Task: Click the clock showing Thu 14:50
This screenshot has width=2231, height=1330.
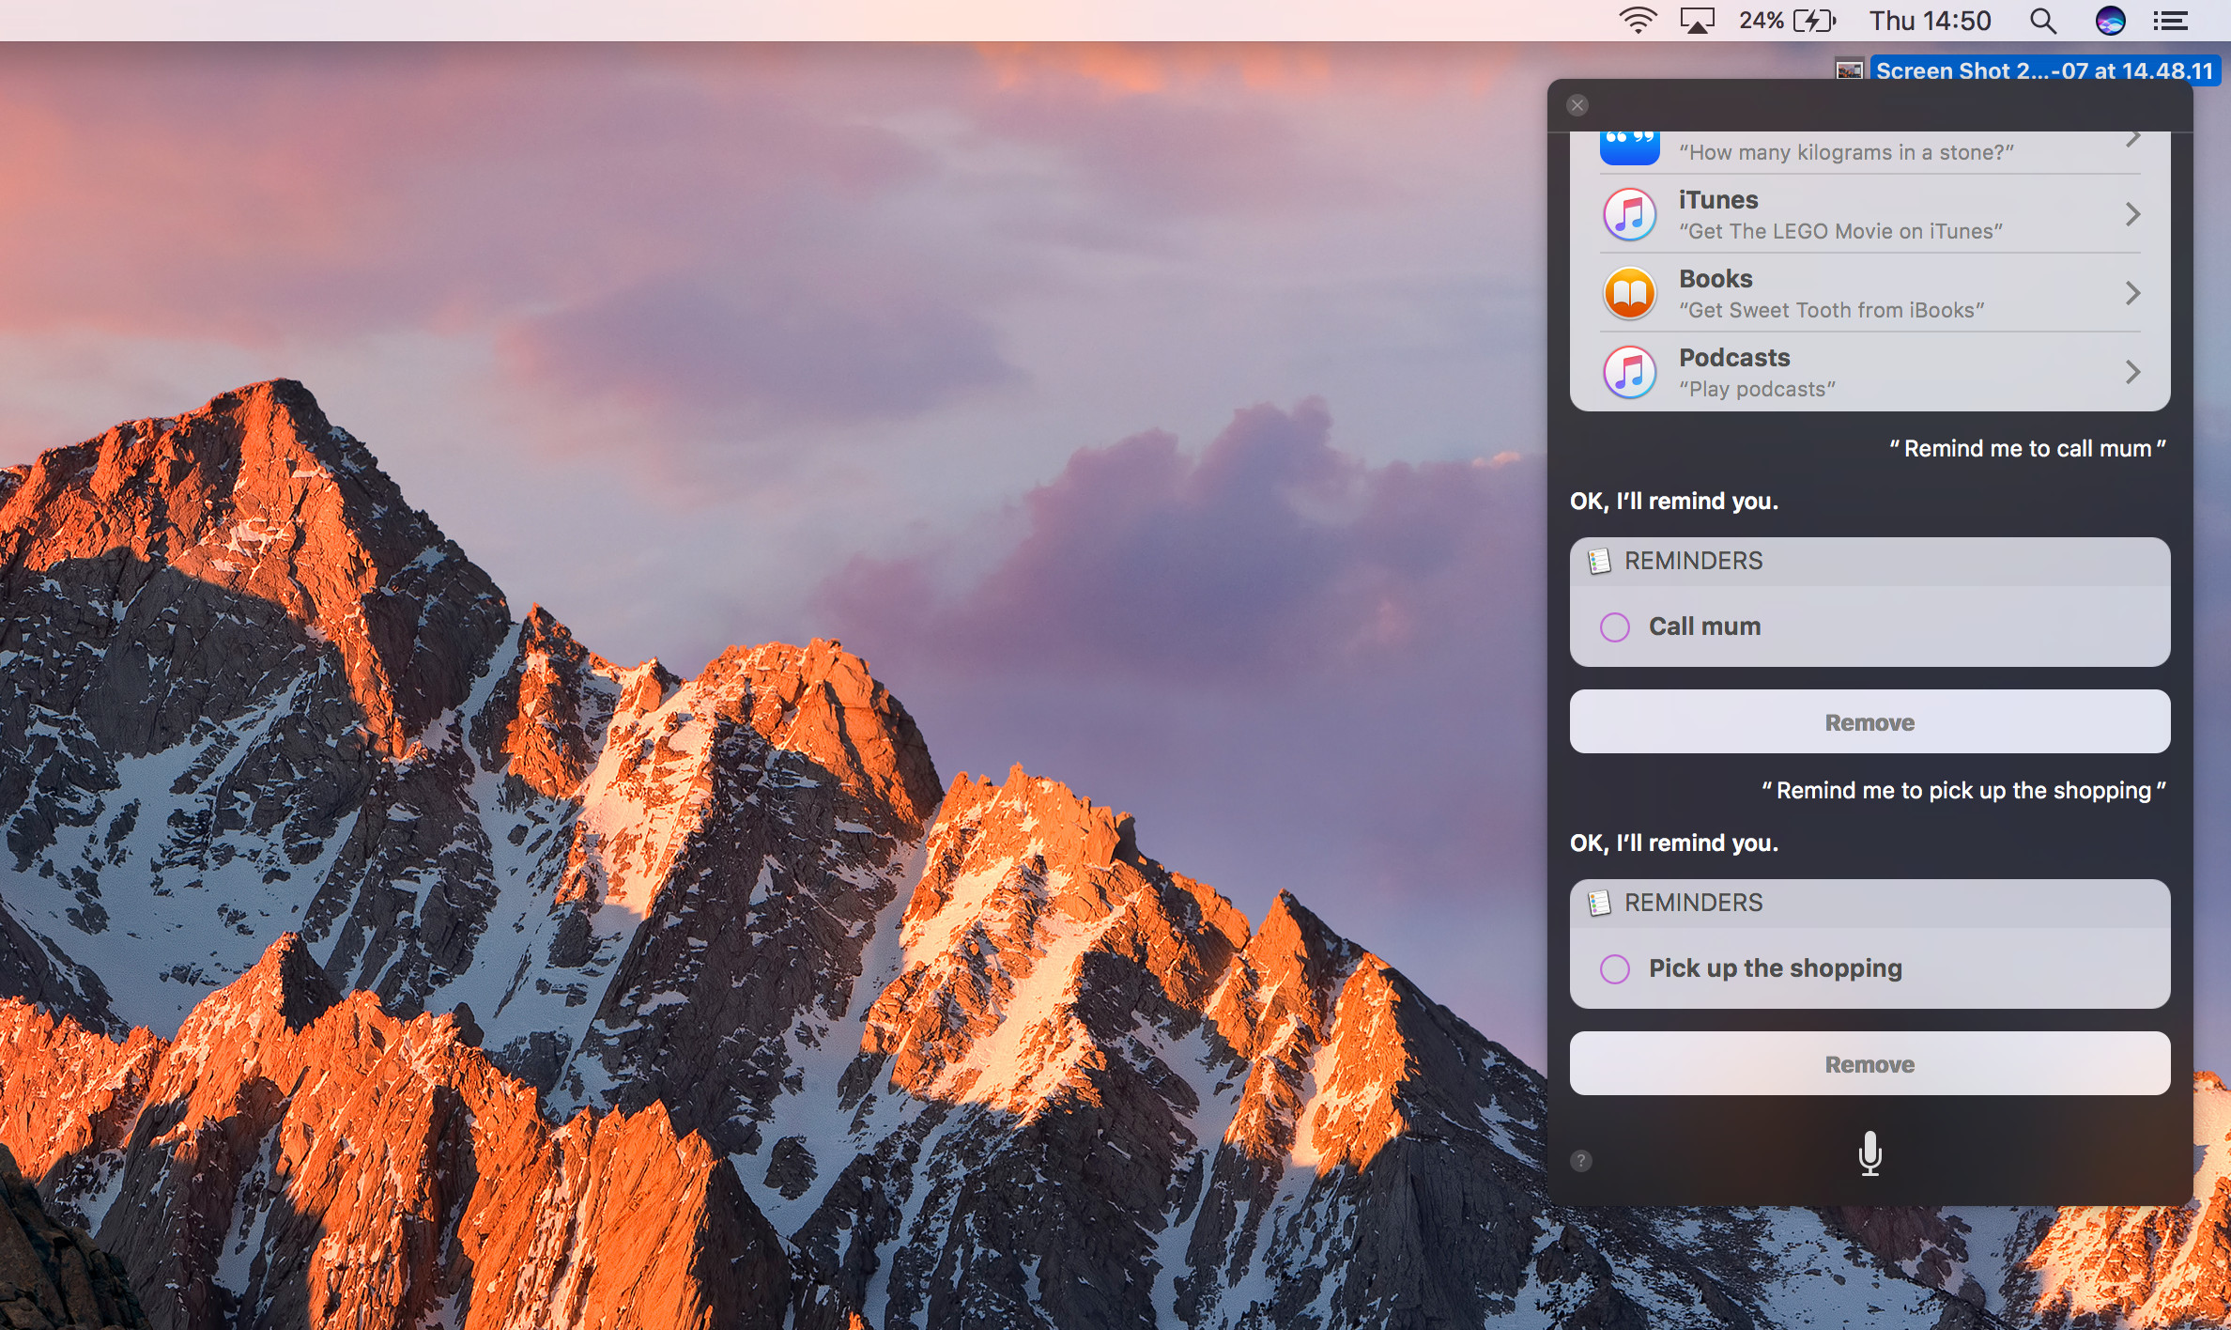Action: (x=1930, y=21)
